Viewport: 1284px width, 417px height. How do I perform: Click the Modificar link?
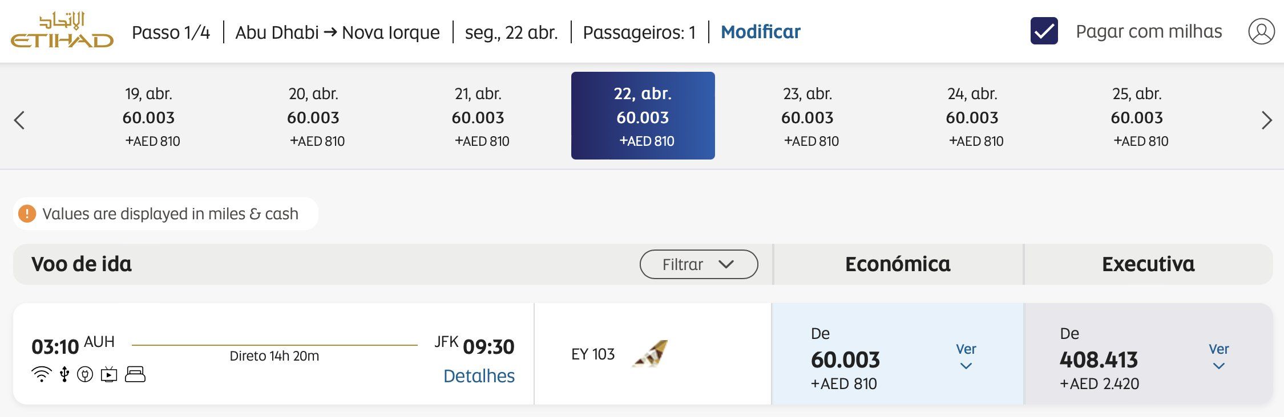pyautogui.click(x=761, y=32)
